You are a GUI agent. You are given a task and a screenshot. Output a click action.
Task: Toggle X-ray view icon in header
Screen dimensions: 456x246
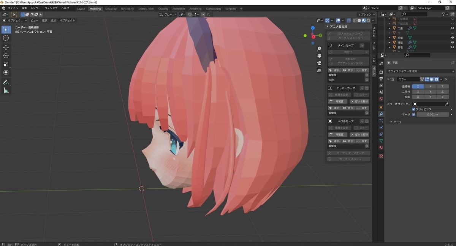point(348,20)
